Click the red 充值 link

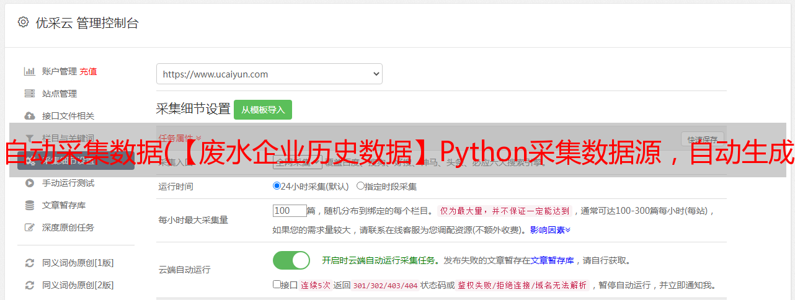[x=88, y=71]
